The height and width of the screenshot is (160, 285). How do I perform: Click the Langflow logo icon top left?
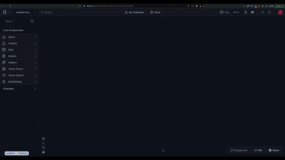point(4,12)
